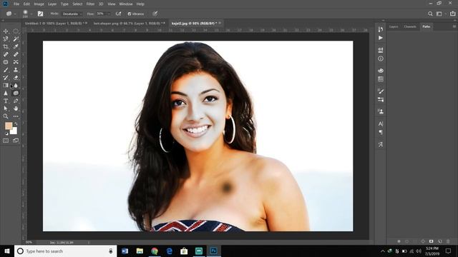Select the History Brush tool
This screenshot has width=458, height=257.
tap(6, 78)
